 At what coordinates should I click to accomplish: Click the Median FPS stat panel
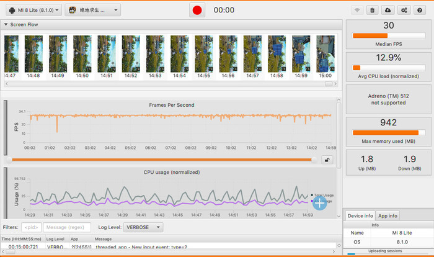coord(388,34)
